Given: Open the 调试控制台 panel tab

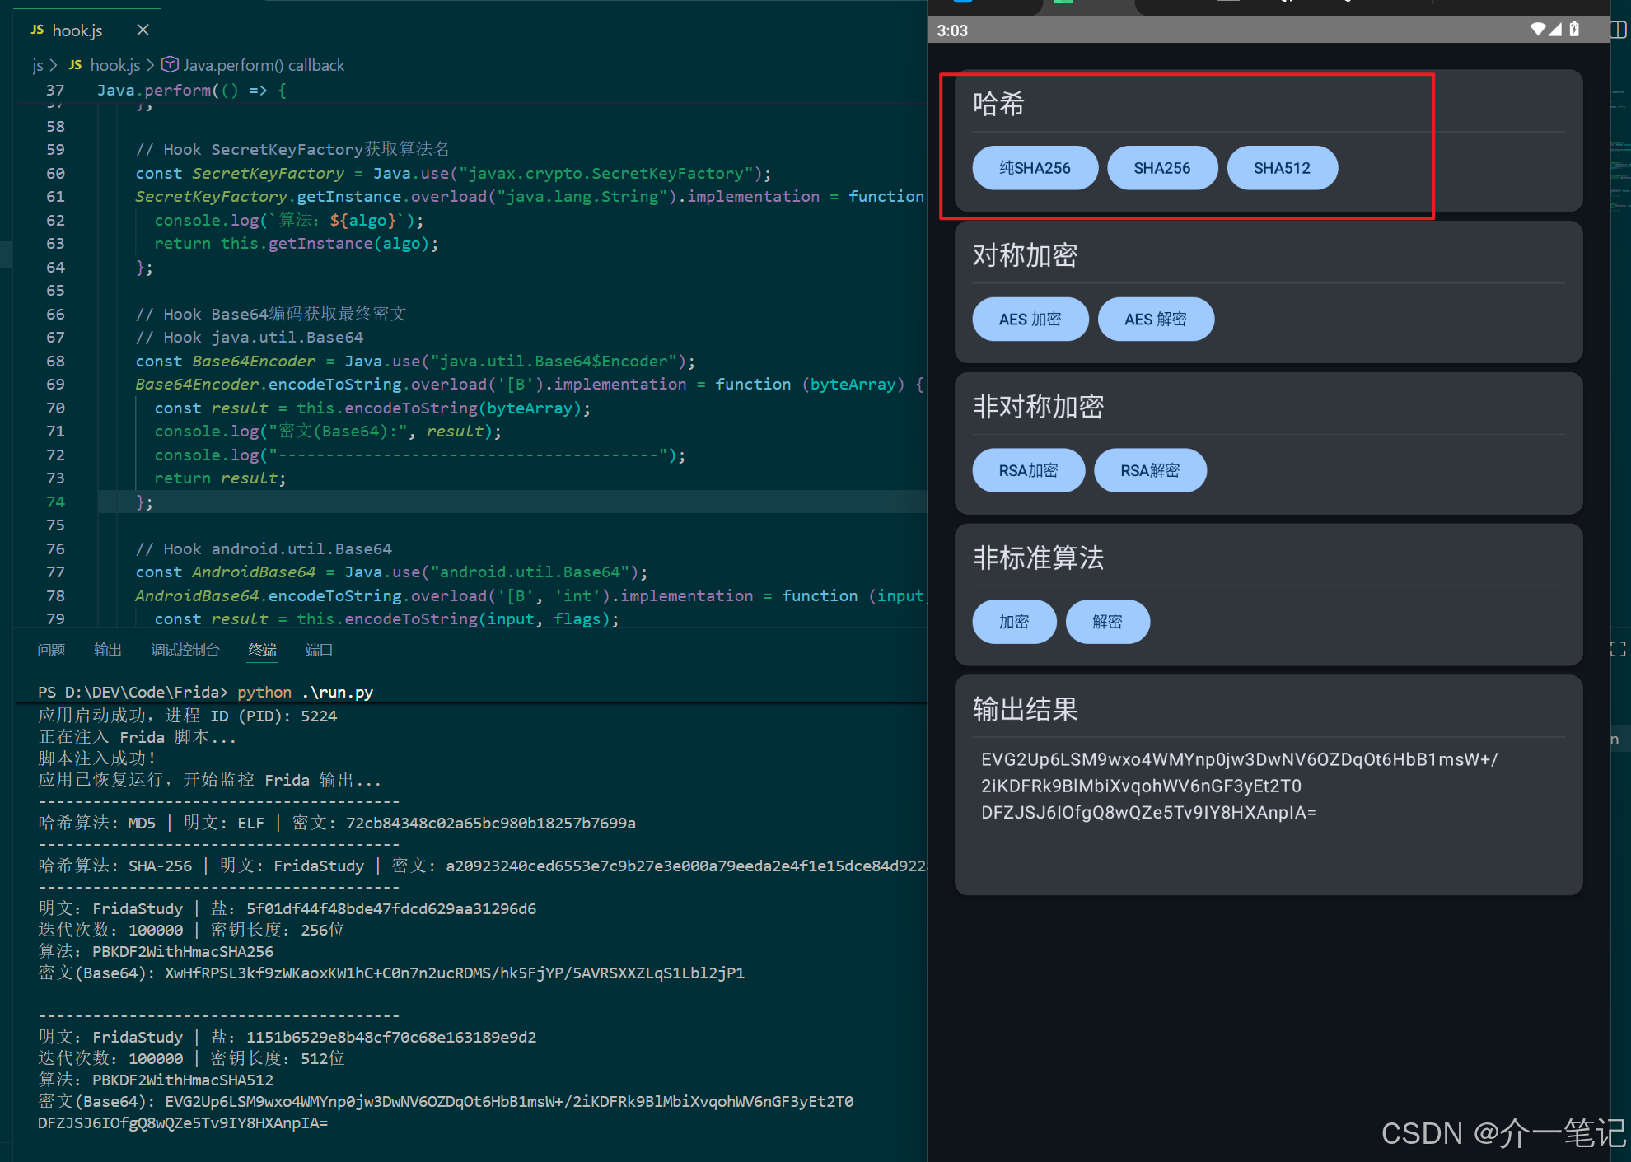Looking at the screenshot, I should tap(185, 650).
